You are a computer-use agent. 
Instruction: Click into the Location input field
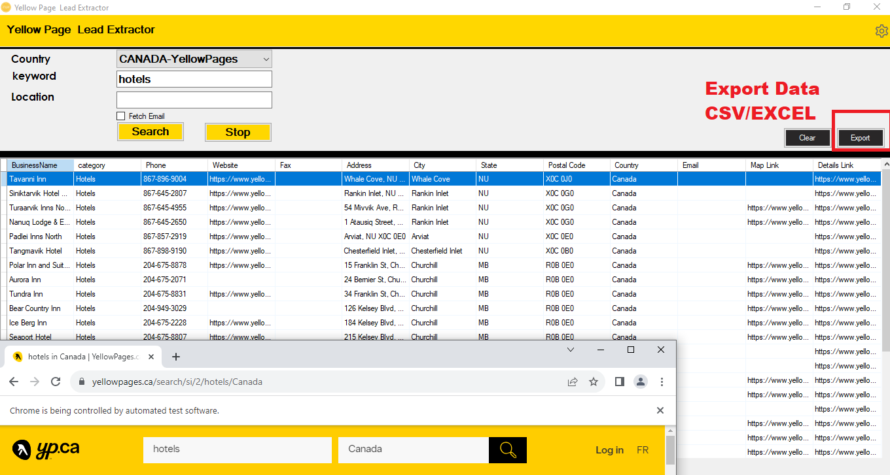coord(194,99)
